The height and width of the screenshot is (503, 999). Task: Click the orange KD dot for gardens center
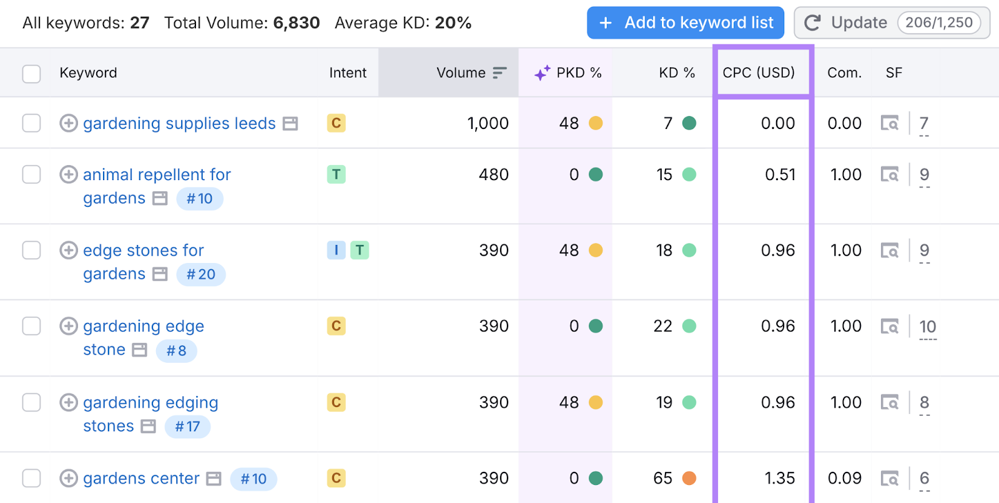(689, 478)
